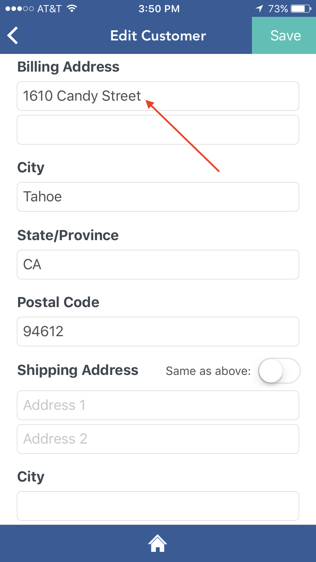Tap the shipping Address 1 field

[158, 405]
